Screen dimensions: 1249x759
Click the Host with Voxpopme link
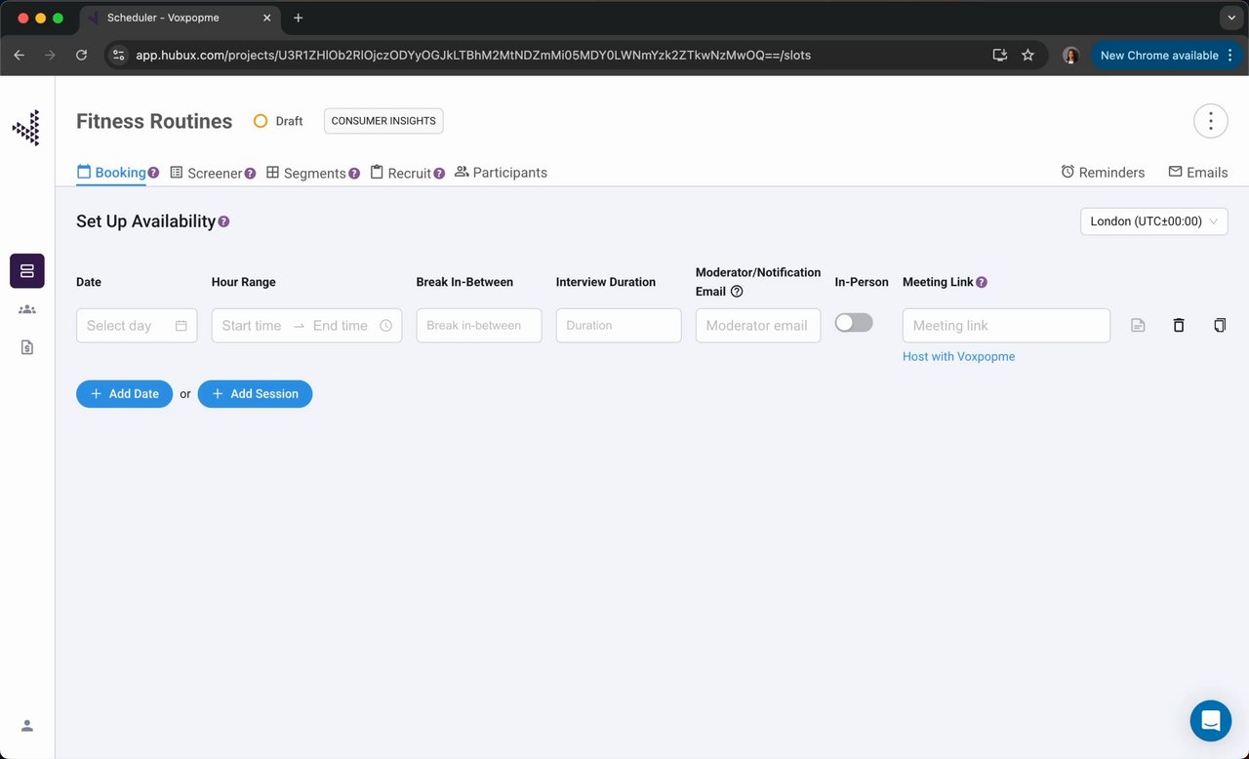(x=958, y=357)
